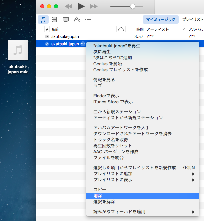The height and width of the screenshot is (221, 204).
Task: Click the ??? artist cell of first track
Action: 150,37
